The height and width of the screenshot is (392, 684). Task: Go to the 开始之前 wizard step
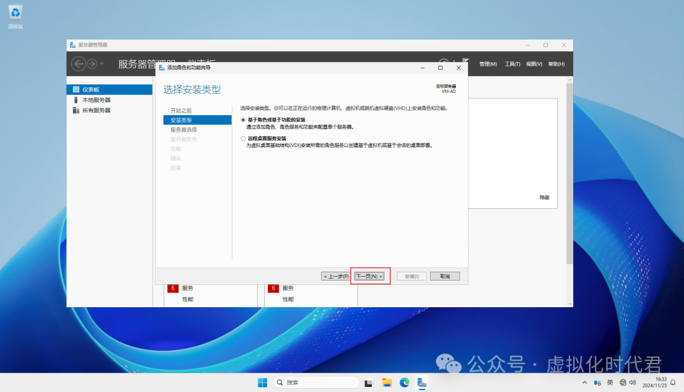(181, 110)
